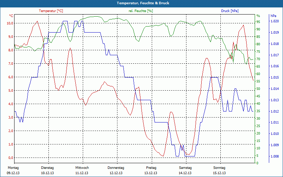Click the '1.010' pressure axis value
283x177 pixels.
point(275,134)
